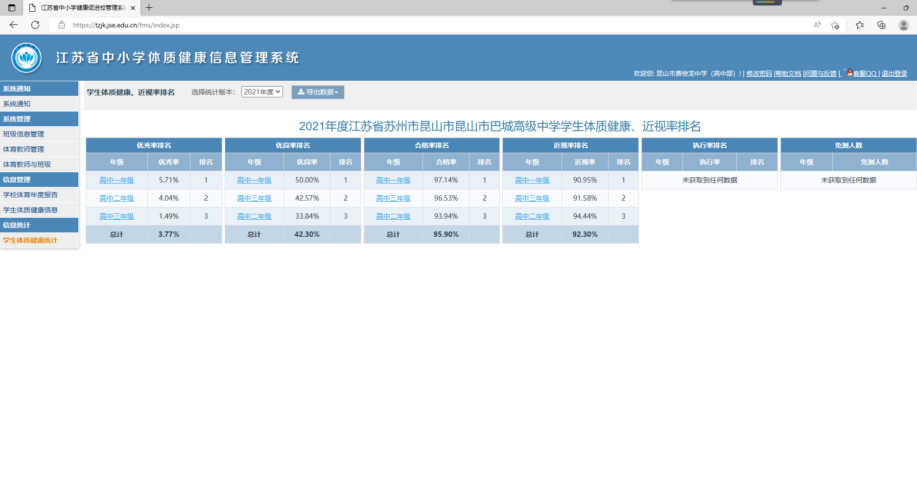This screenshot has height=480, width=917.
Task: Open the browser profile avatar
Action: 904,25
